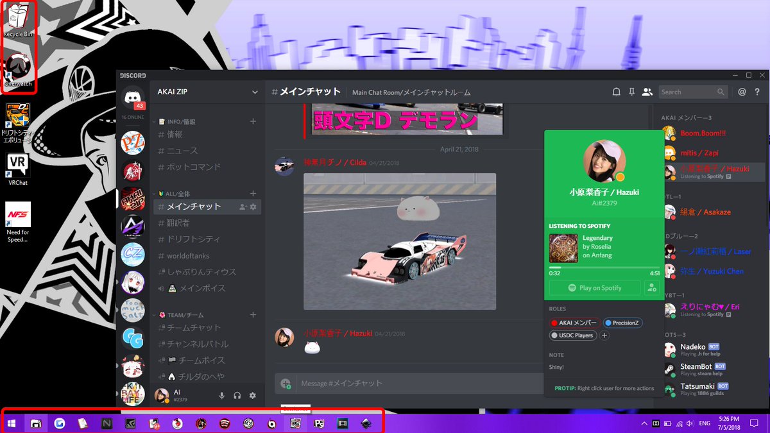Toggle member list visibility
The width and height of the screenshot is (770, 433).
click(x=647, y=92)
